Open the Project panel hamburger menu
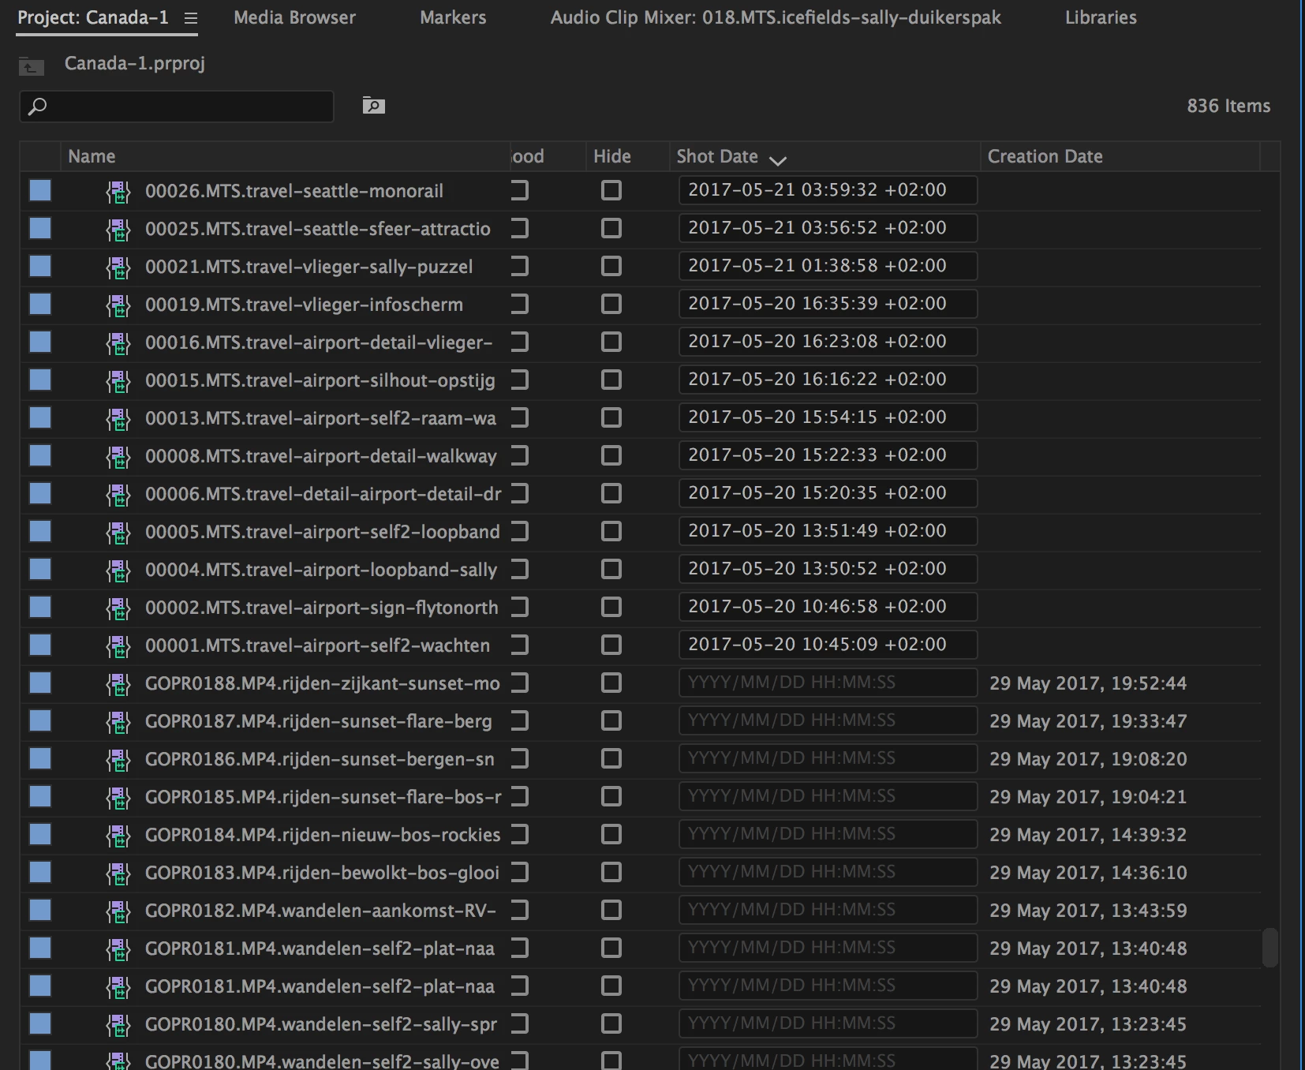Image resolution: width=1305 pixels, height=1070 pixels. (x=190, y=18)
